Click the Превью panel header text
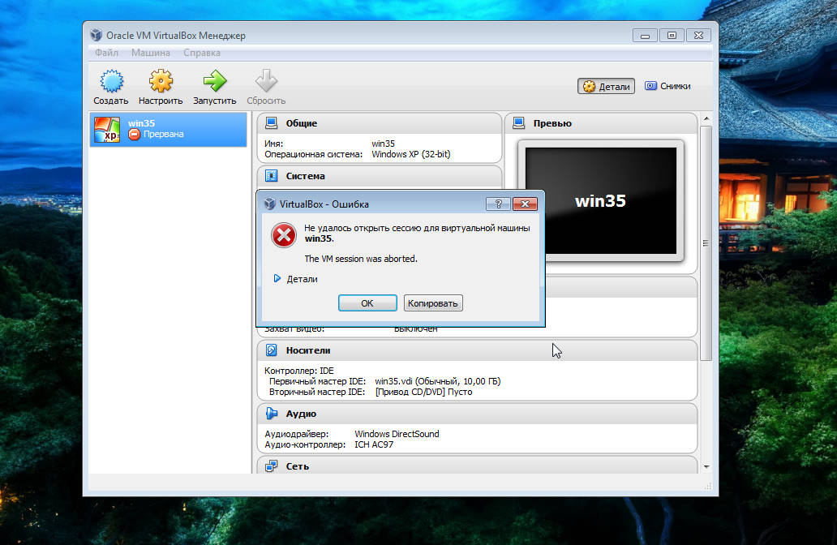837x545 pixels. (x=552, y=123)
